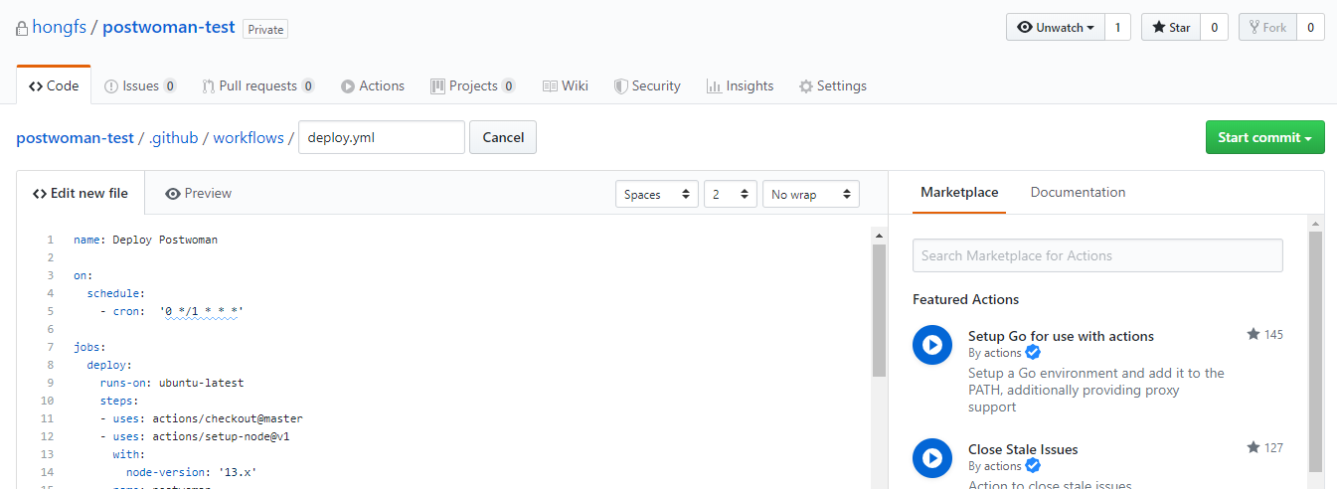
Task: Open the postwoman-test repository title link
Action: [x=169, y=27]
